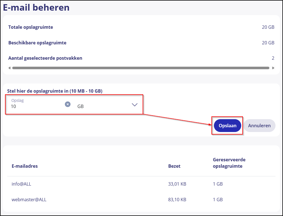Viewport: 283px width, 216px height.
Task: Click the Totale opslagruimte row
Action: pos(31,27)
